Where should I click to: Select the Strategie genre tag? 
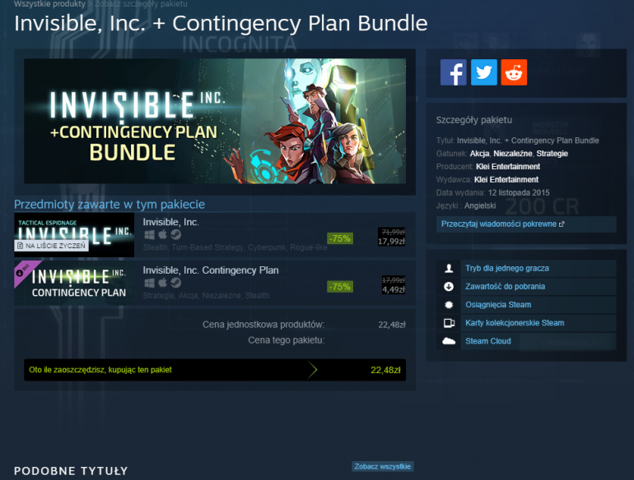[552, 154]
